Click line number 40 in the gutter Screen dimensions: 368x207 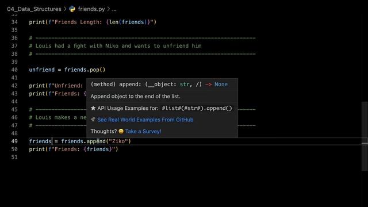pos(14,70)
